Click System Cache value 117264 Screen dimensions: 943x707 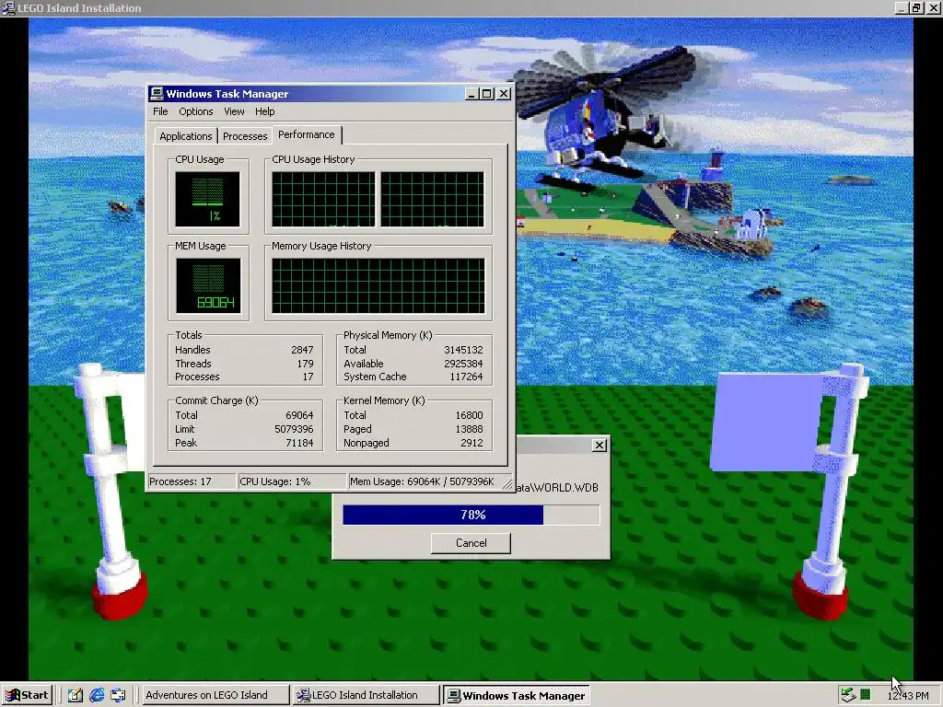point(466,377)
